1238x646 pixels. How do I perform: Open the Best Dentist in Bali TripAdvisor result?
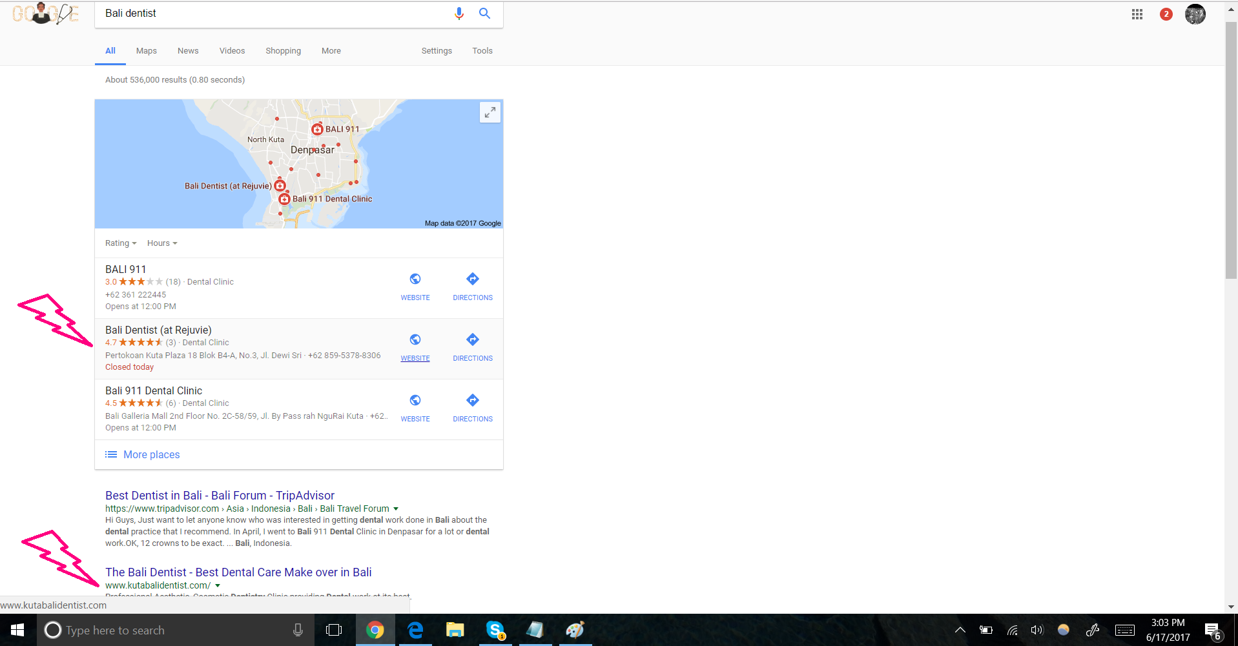click(220, 496)
